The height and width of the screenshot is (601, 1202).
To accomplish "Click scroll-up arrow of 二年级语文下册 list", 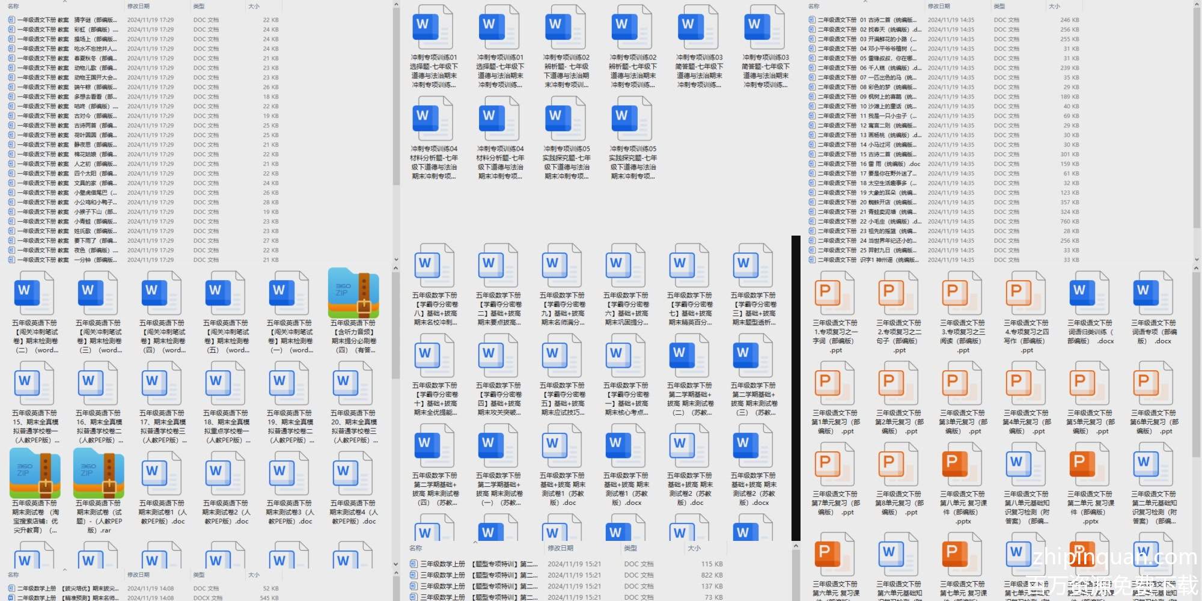I will (x=1197, y=5).
